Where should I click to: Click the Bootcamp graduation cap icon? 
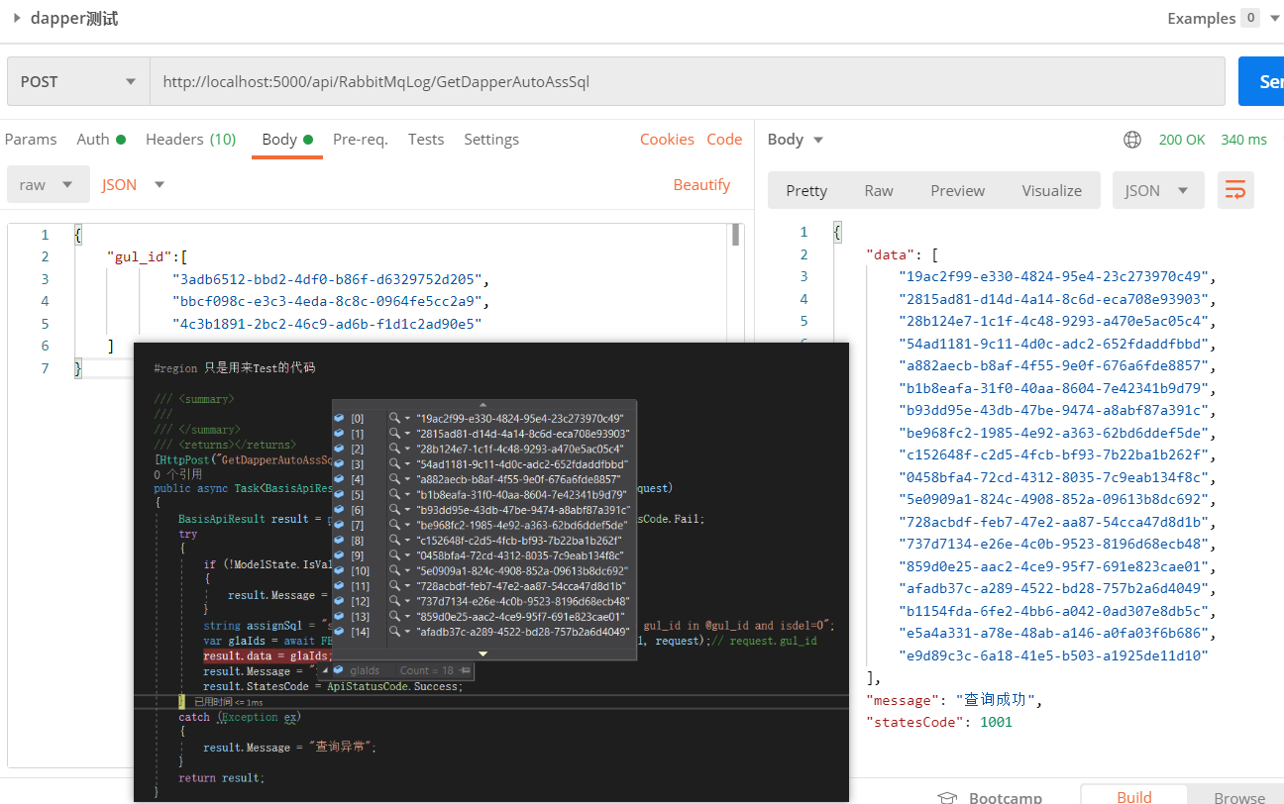tap(948, 797)
